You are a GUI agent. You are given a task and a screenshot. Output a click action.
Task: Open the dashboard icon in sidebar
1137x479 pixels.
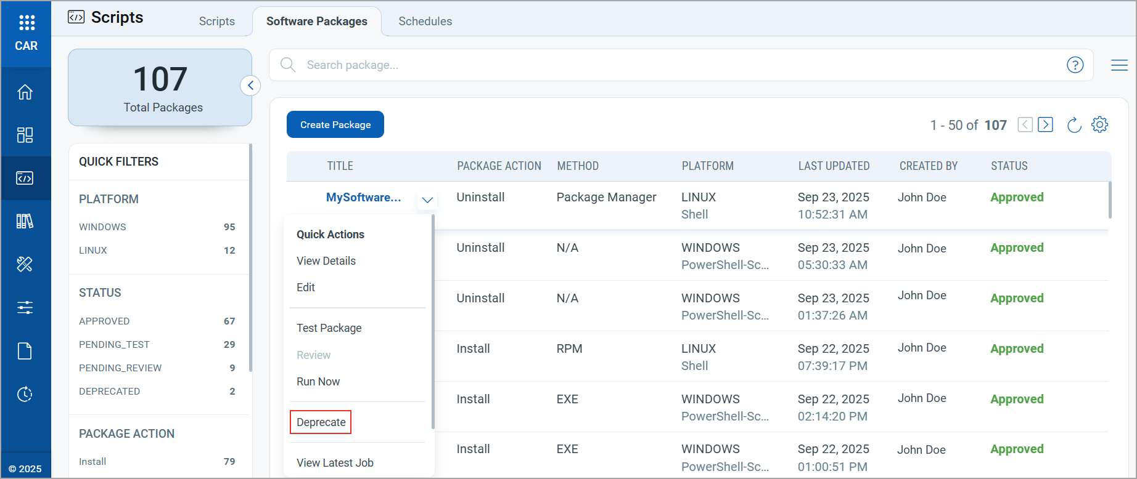(25, 135)
